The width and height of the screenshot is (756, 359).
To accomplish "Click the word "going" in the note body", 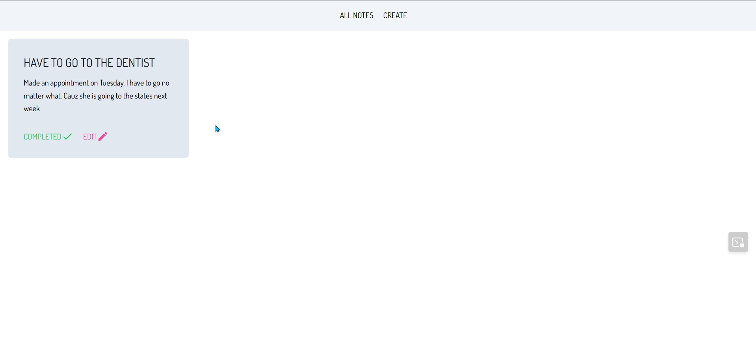I will click(106, 96).
